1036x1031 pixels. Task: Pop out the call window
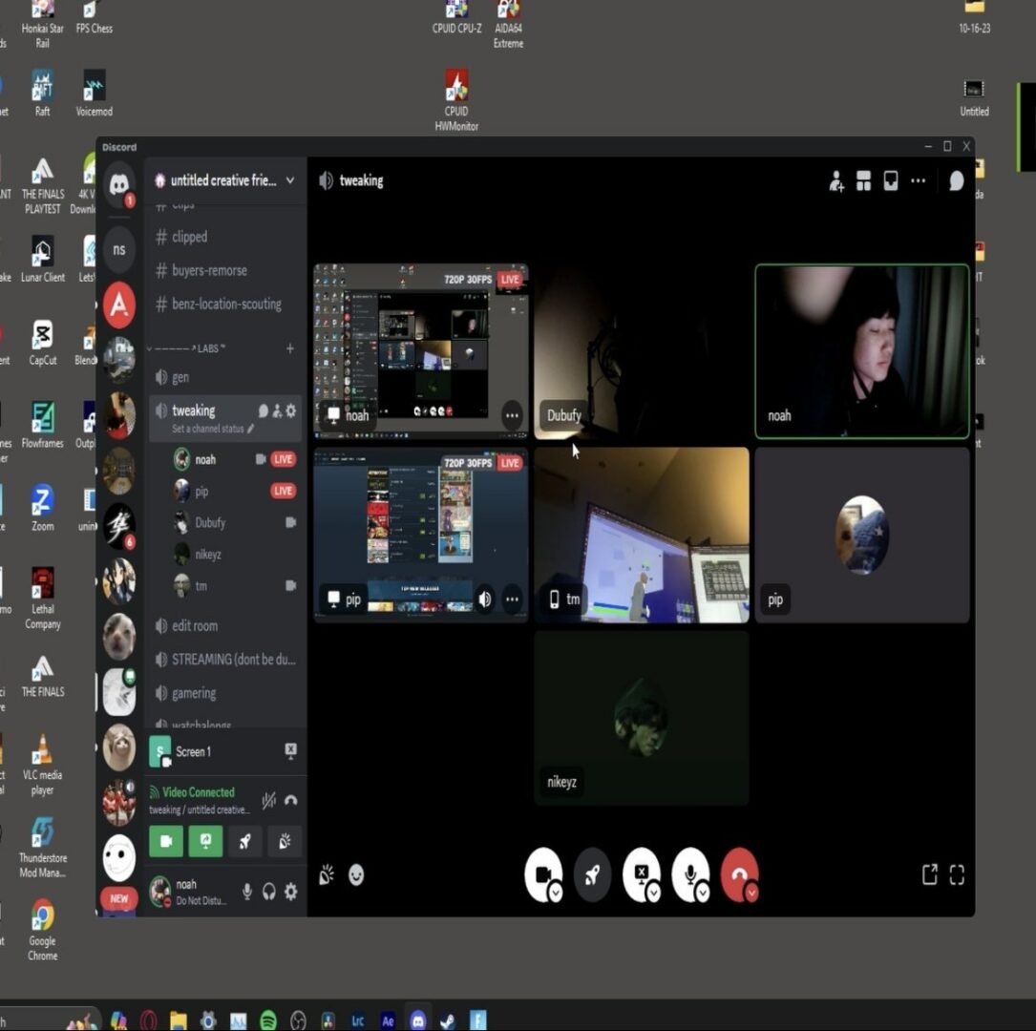tap(929, 874)
